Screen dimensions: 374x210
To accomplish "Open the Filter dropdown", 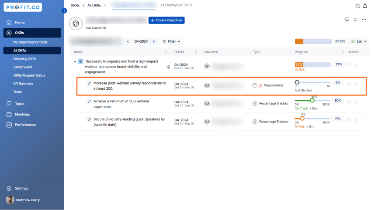I will [171, 41].
